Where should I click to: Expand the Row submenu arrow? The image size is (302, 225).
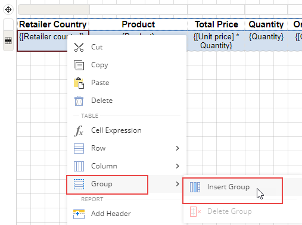[178, 148]
